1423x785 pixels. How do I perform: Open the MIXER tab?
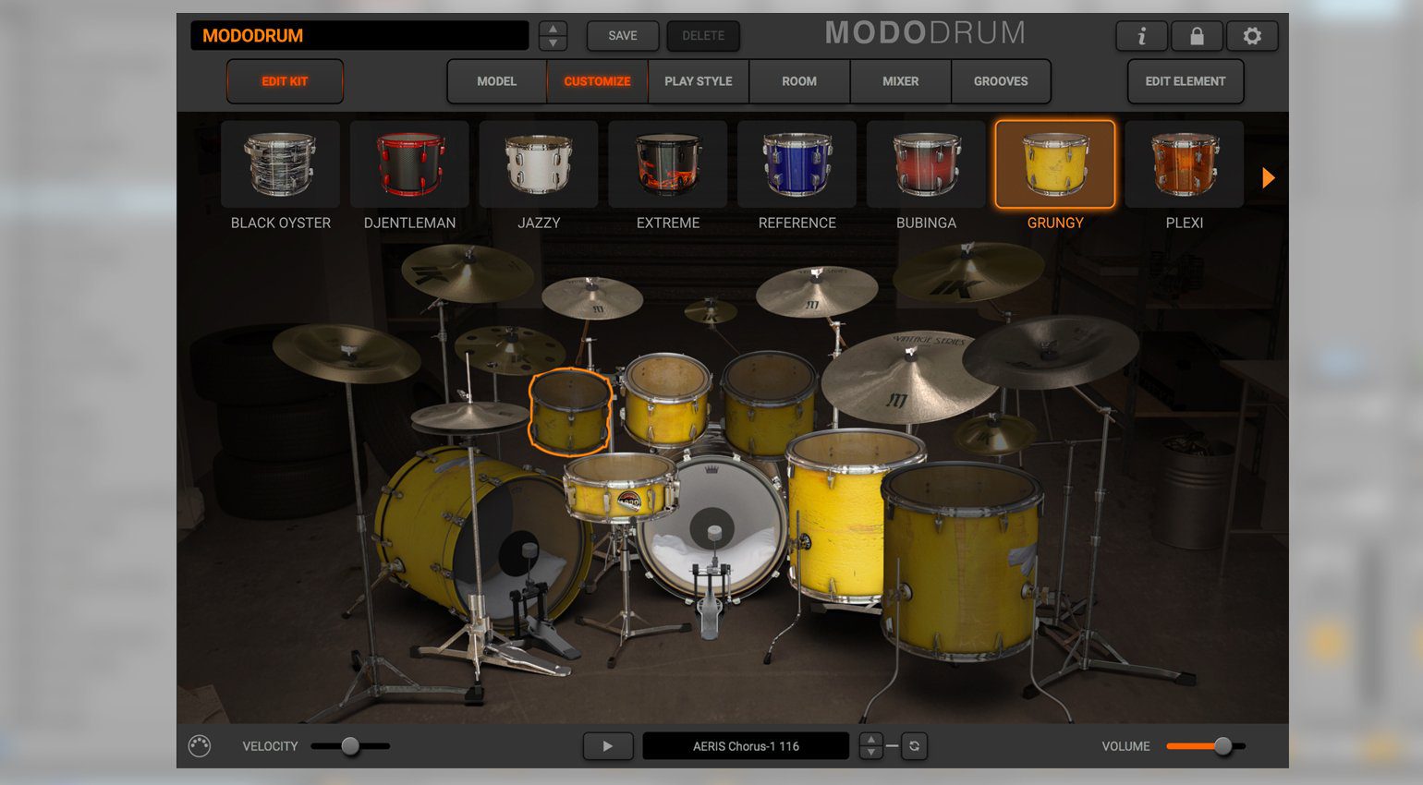[899, 81]
